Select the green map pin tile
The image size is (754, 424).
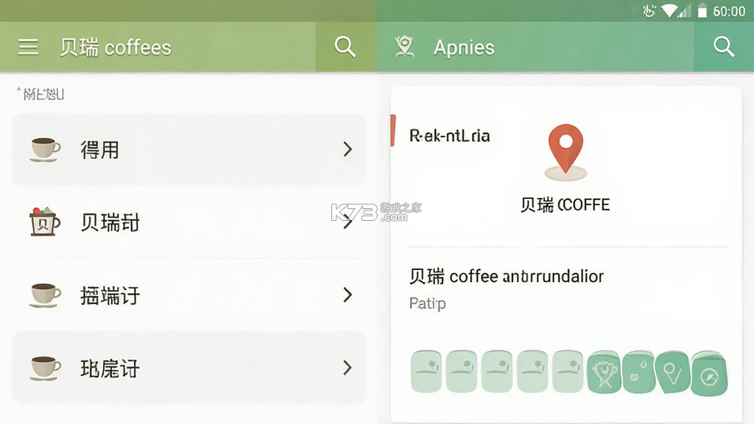click(x=673, y=372)
